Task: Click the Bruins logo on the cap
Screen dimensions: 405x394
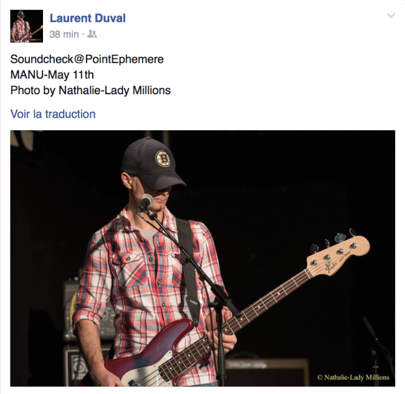Action: point(163,158)
